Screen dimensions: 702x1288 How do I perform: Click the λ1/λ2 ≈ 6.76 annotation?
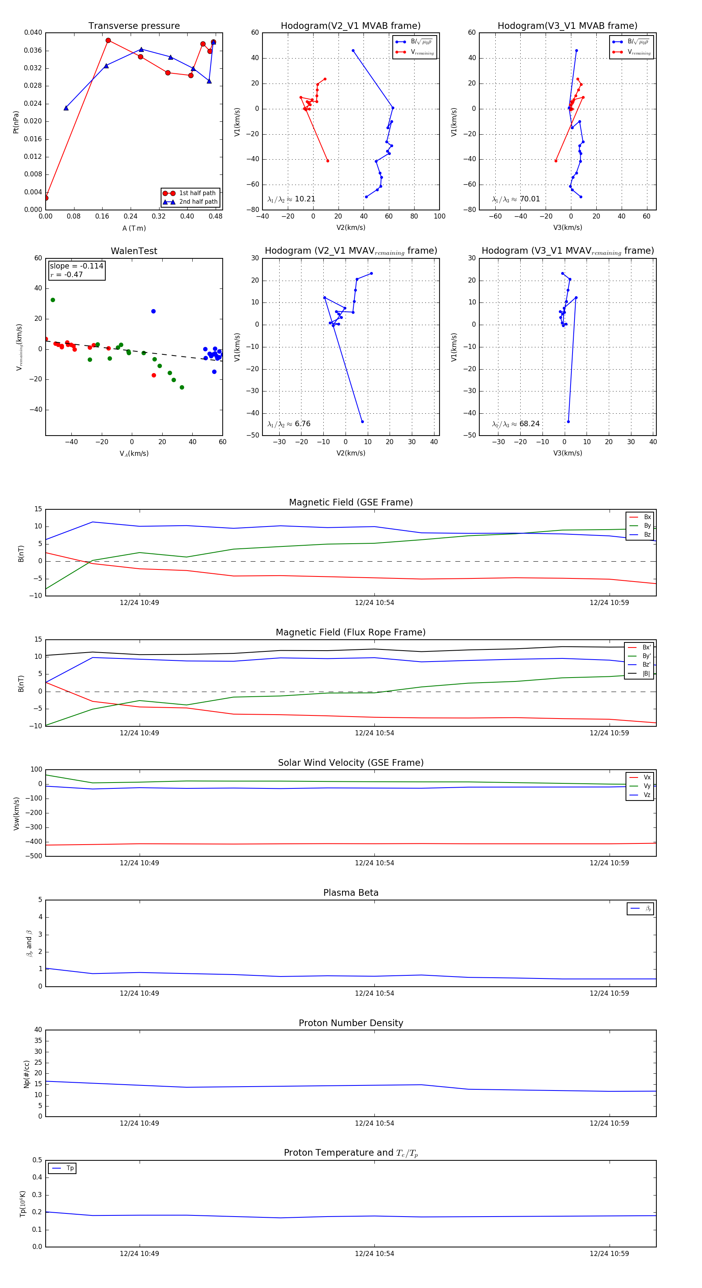coord(289,424)
